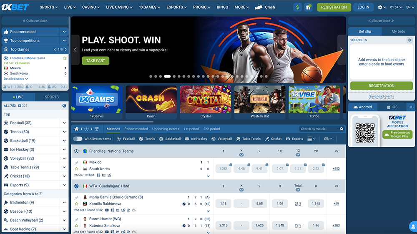Pin the Mexico vs South Korea match

tap(77, 163)
